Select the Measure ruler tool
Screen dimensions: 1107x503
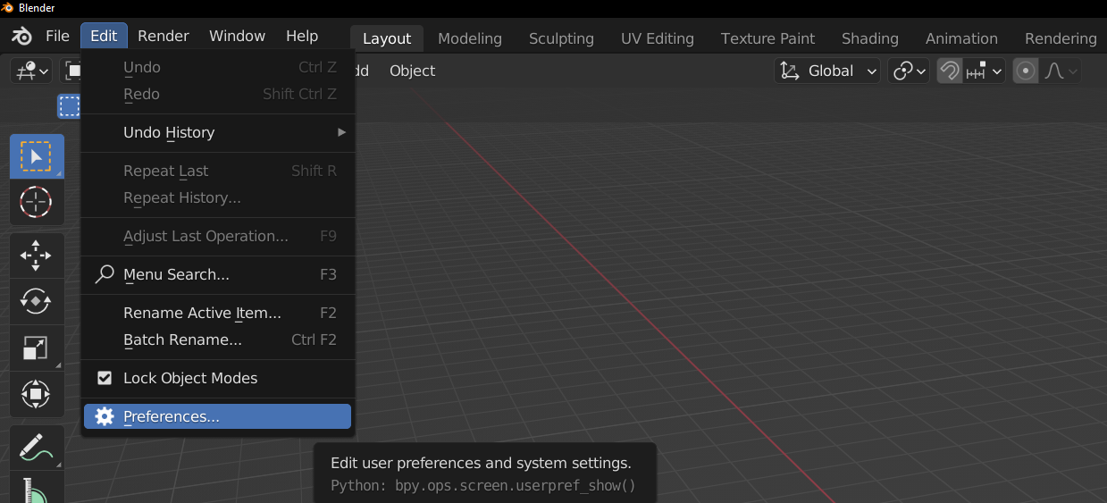point(37,489)
